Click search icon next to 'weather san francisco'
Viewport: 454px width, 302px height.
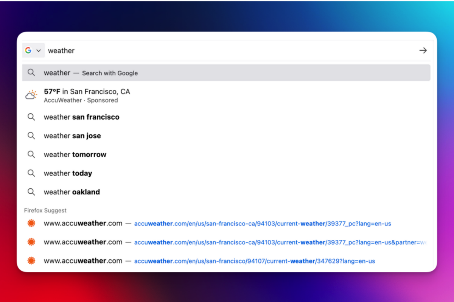pyautogui.click(x=31, y=117)
